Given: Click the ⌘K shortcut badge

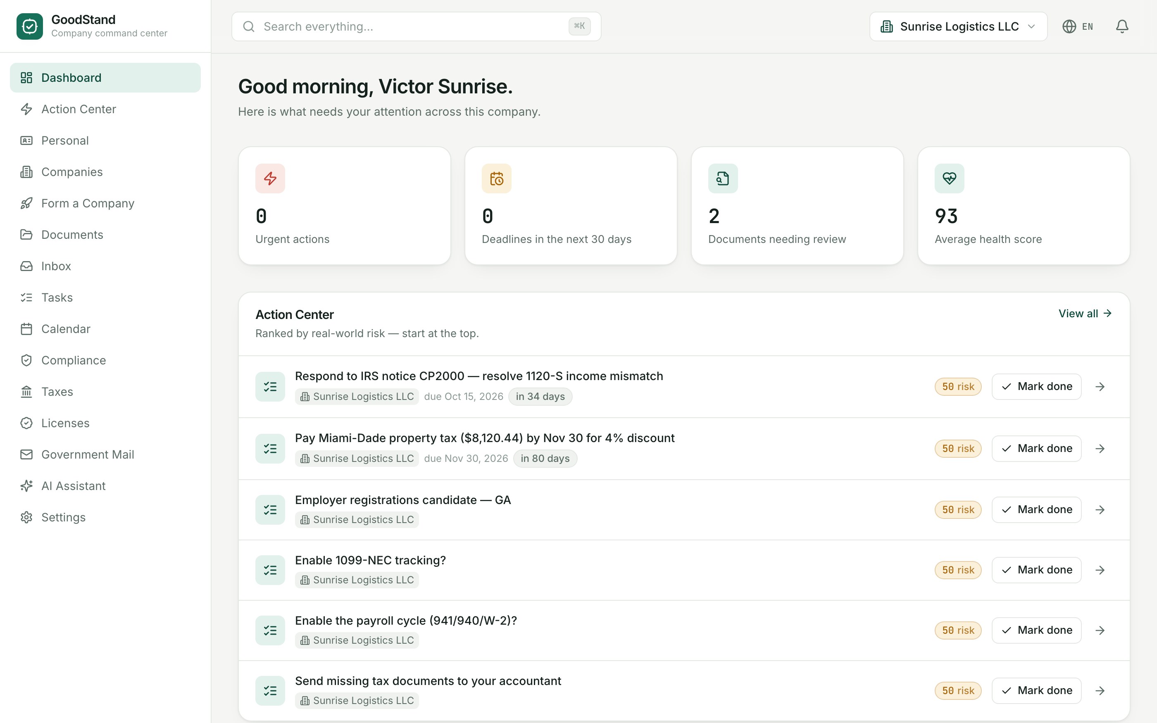Looking at the screenshot, I should tap(579, 26).
